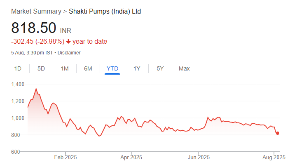Select the active YTD tab
Viewport: 290px width, 167px height.
(x=112, y=68)
